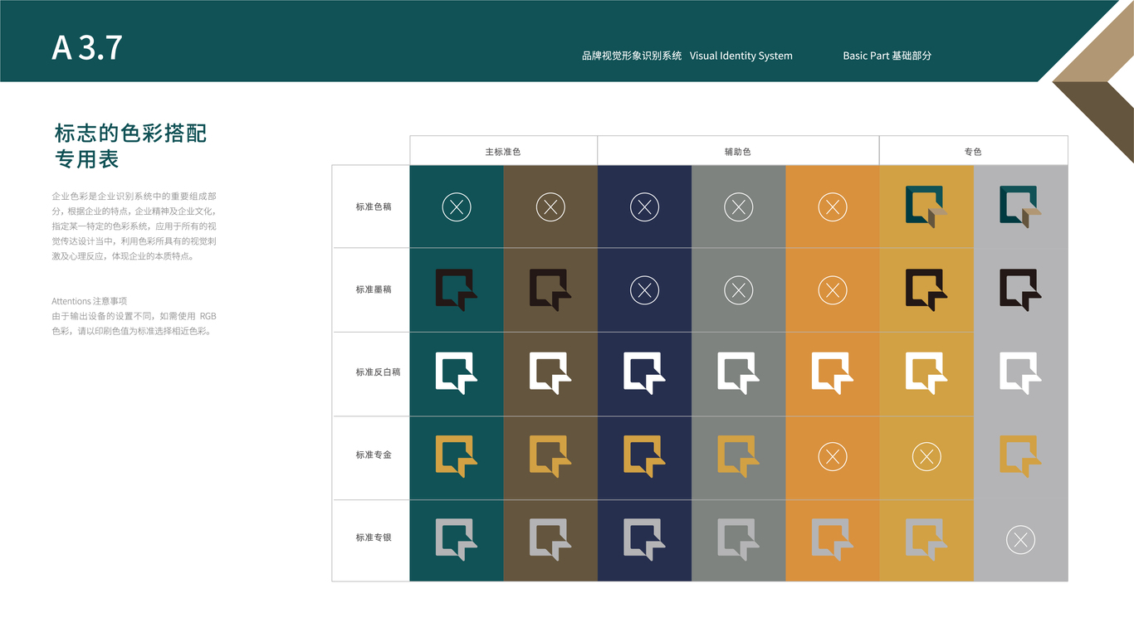
Task: Select black logo on gold background, 标准墨稿 row
Action: click(926, 289)
